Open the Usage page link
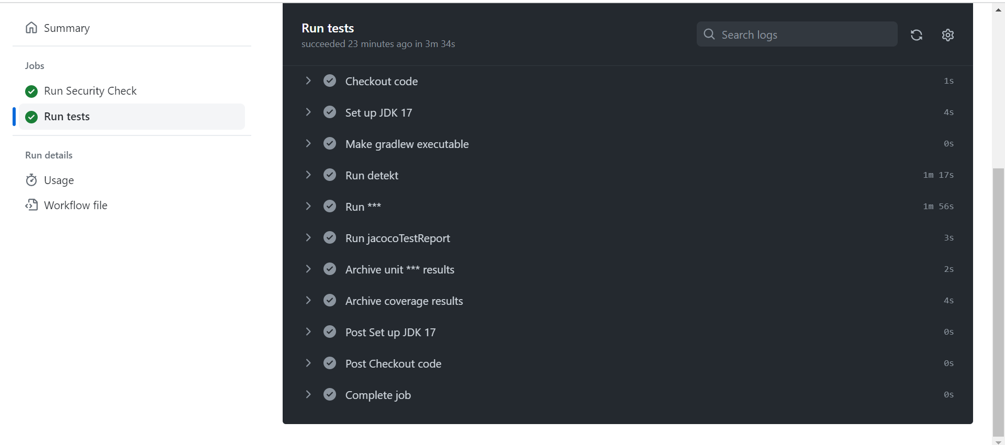The width and height of the screenshot is (1005, 445). click(x=59, y=180)
